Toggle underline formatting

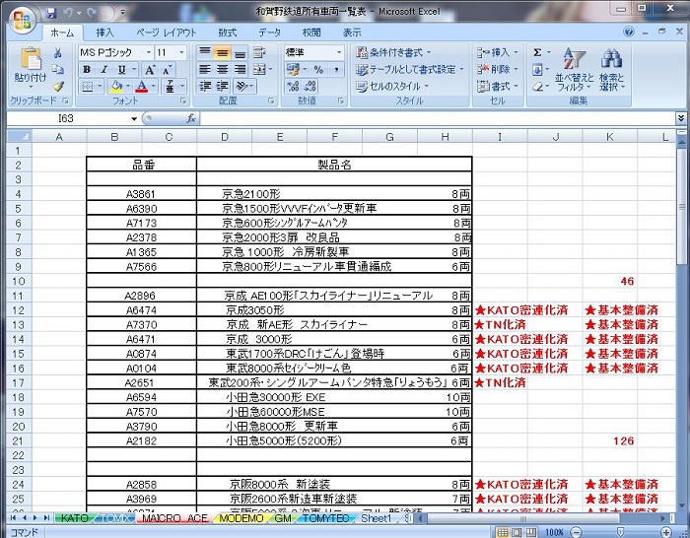(122, 70)
